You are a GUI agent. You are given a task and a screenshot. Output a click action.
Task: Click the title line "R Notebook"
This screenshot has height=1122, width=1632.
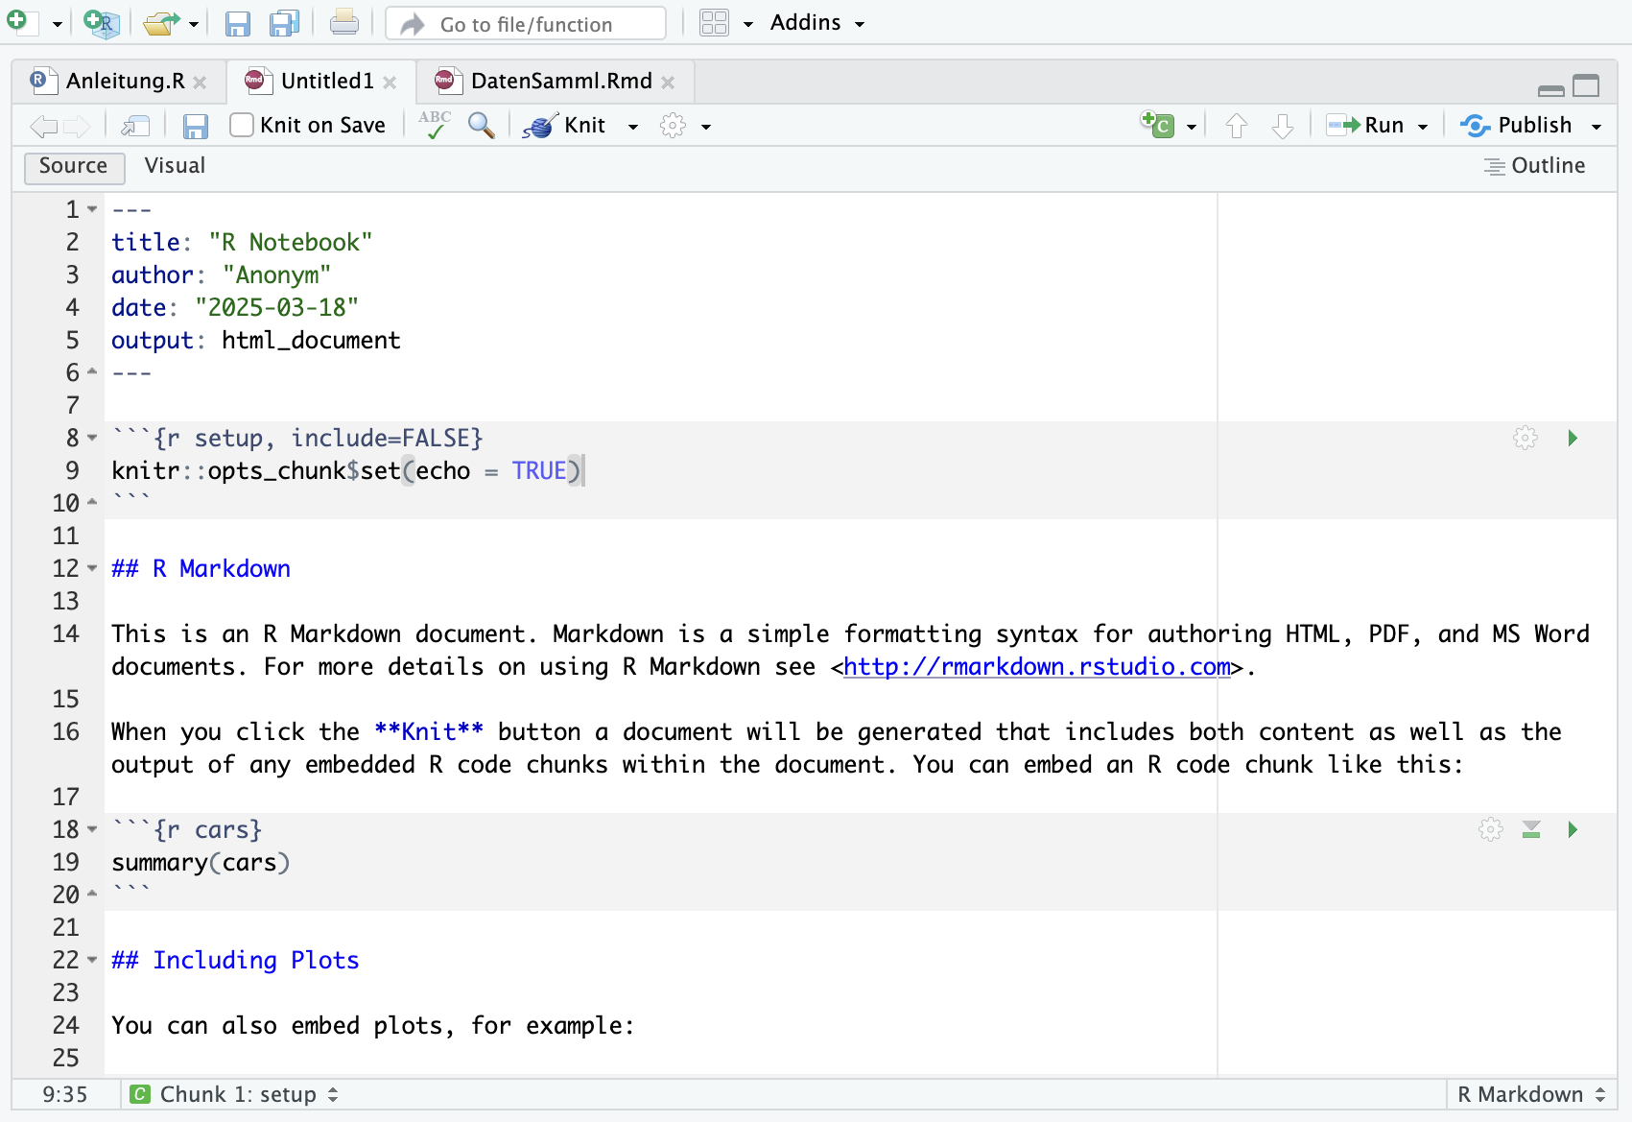(242, 242)
